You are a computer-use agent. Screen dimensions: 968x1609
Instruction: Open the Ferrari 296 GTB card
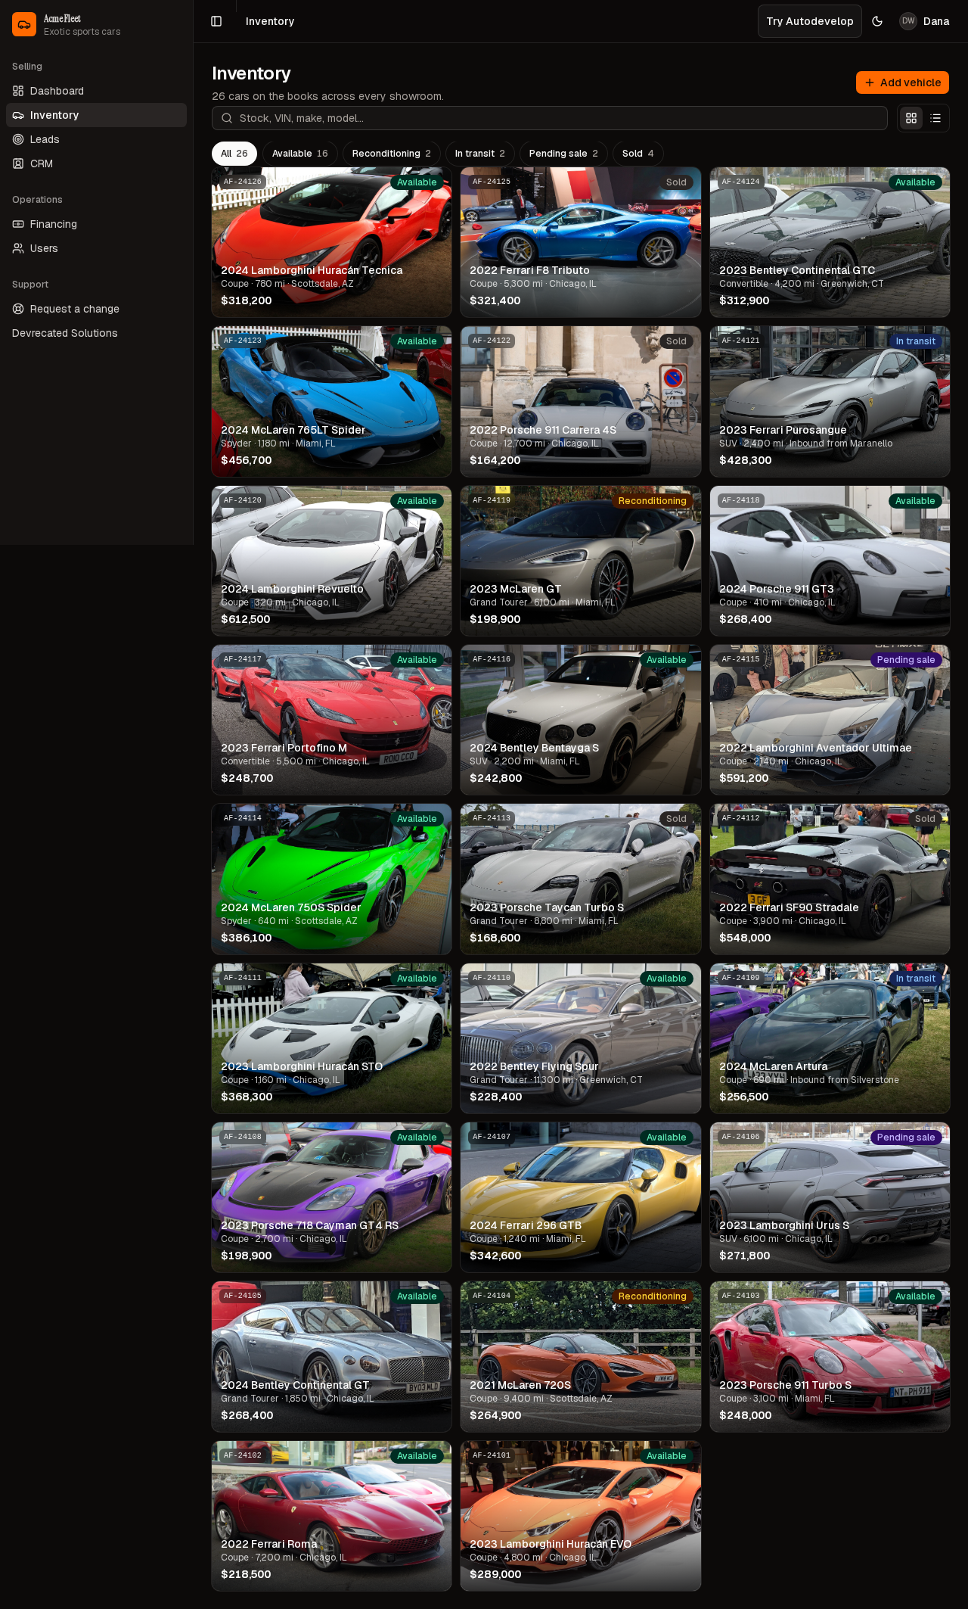(581, 1197)
